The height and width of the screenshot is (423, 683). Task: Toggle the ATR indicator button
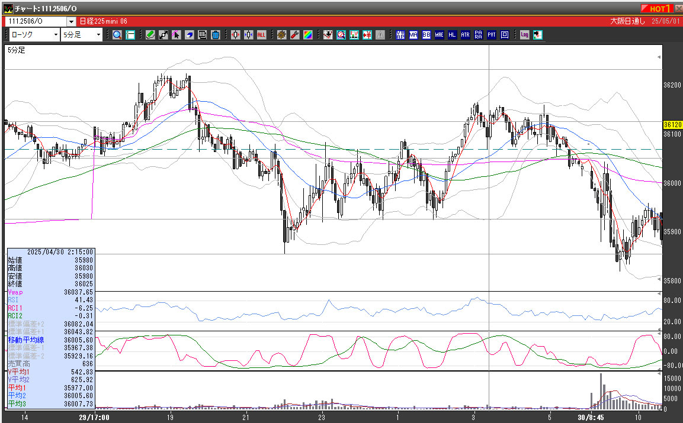(x=465, y=35)
